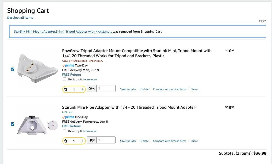This screenshot has height=164, width=272.
Task: Mark Starlink Mini Pipe Adapter as a gift
Action: (64, 131)
